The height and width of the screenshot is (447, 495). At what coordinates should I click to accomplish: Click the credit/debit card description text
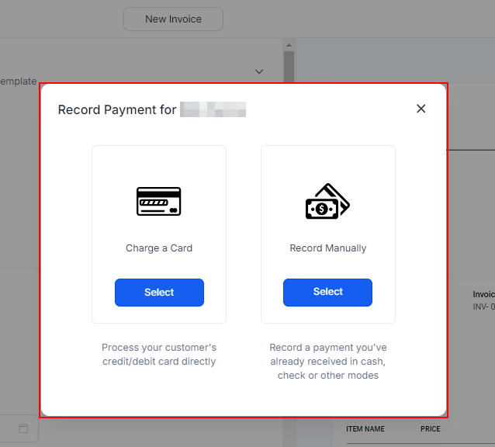(x=159, y=355)
